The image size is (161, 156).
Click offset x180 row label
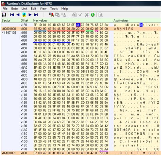pyautogui.click(x=24, y=122)
